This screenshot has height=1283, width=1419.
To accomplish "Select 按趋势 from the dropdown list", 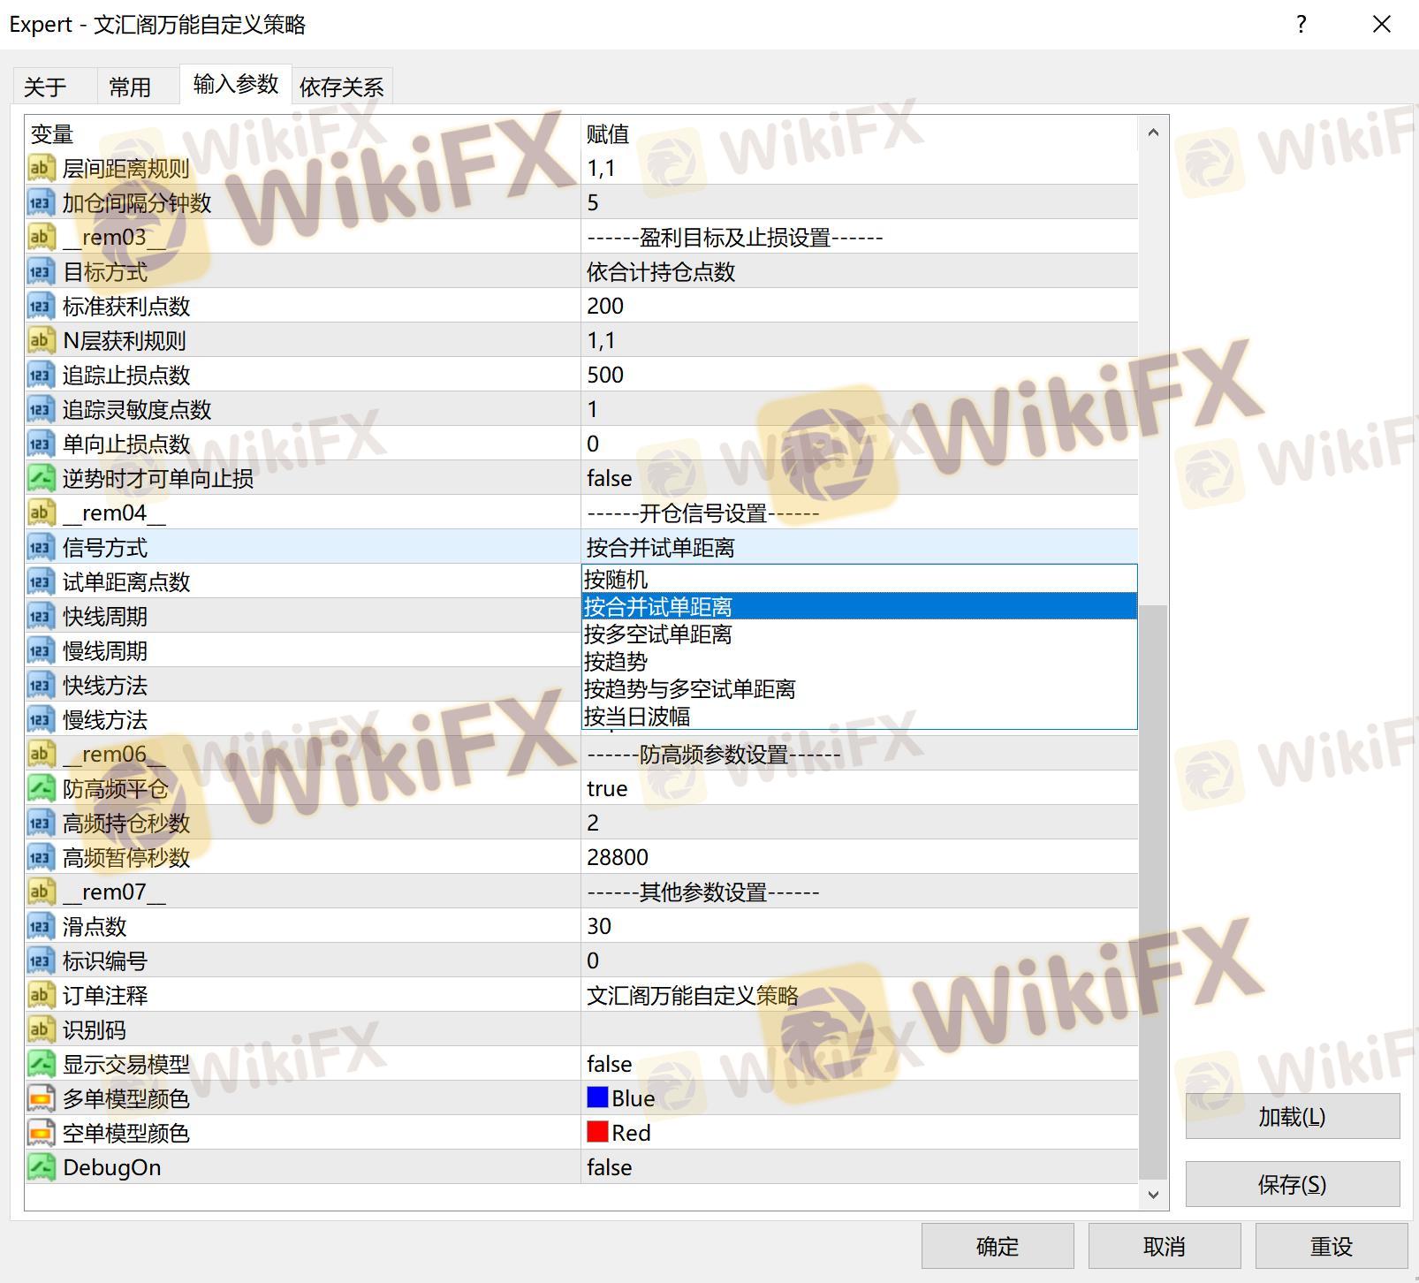I will coord(616,662).
